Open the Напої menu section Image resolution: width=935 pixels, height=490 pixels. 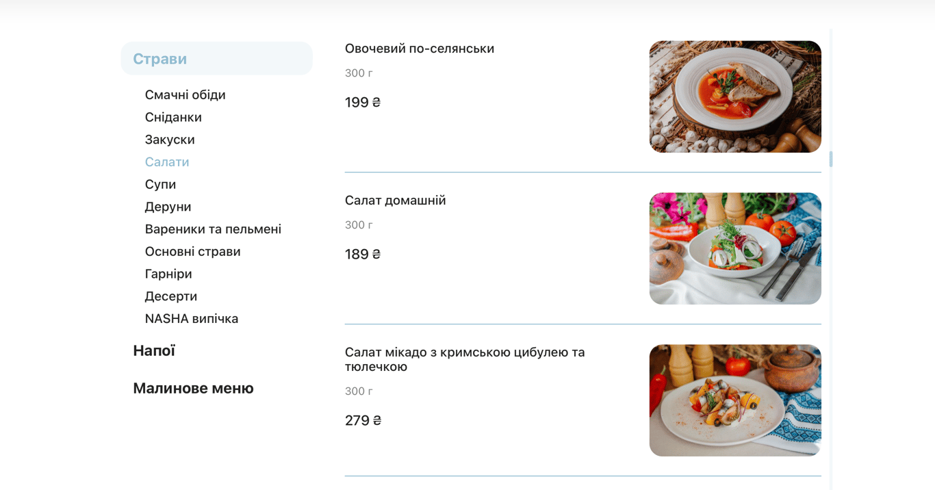[153, 350]
